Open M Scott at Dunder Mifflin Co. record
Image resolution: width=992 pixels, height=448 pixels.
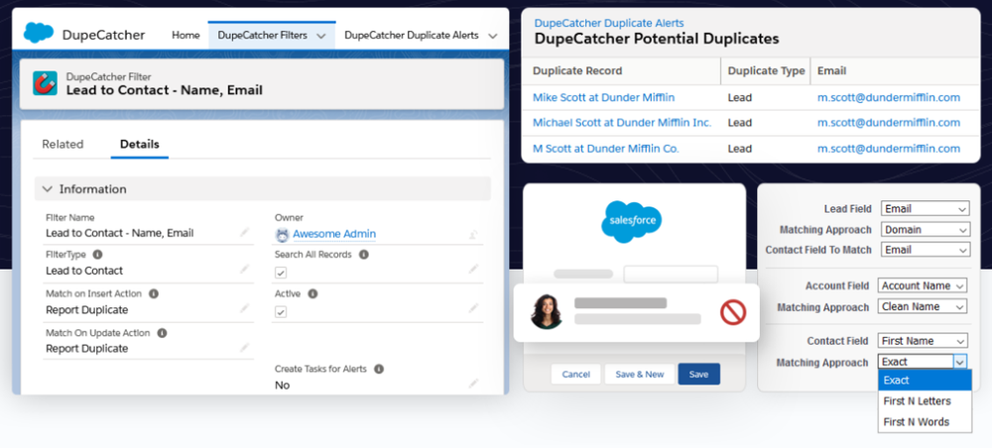tap(605, 149)
